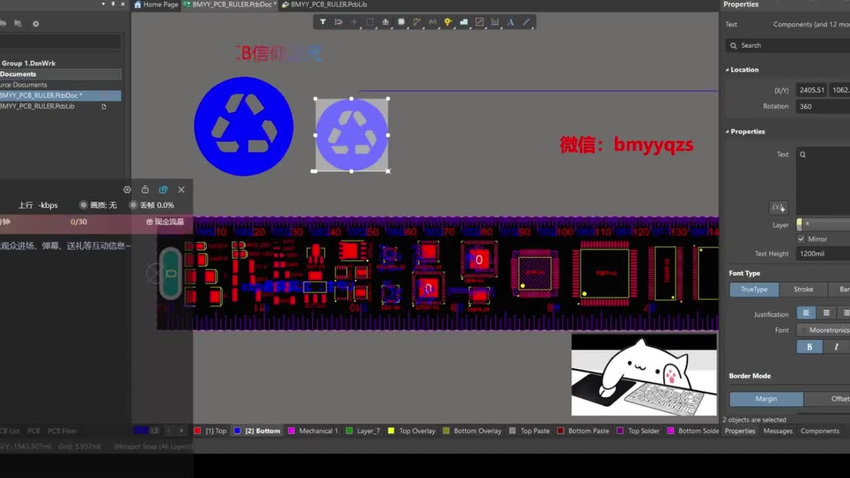Open the Properties panel tab at bottom
Screen dimensions: 850x478
pyautogui.click(x=740, y=431)
